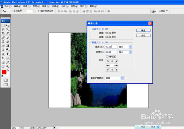Select the Notes tool
Screen dimensions: 184x129
click(x=3, y=63)
